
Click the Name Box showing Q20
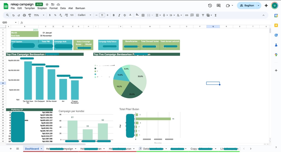9,23
